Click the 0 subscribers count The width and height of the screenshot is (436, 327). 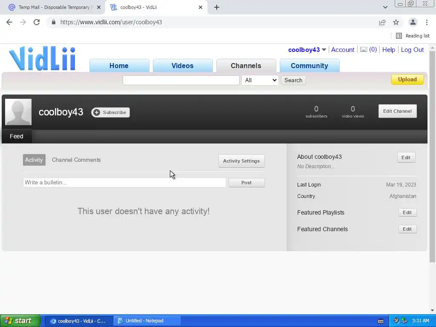point(316,112)
